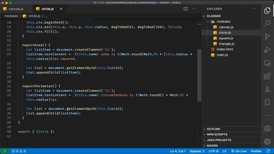
Task: Open the Manage settings gear
Action: pyautogui.click(x=267, y=142)
